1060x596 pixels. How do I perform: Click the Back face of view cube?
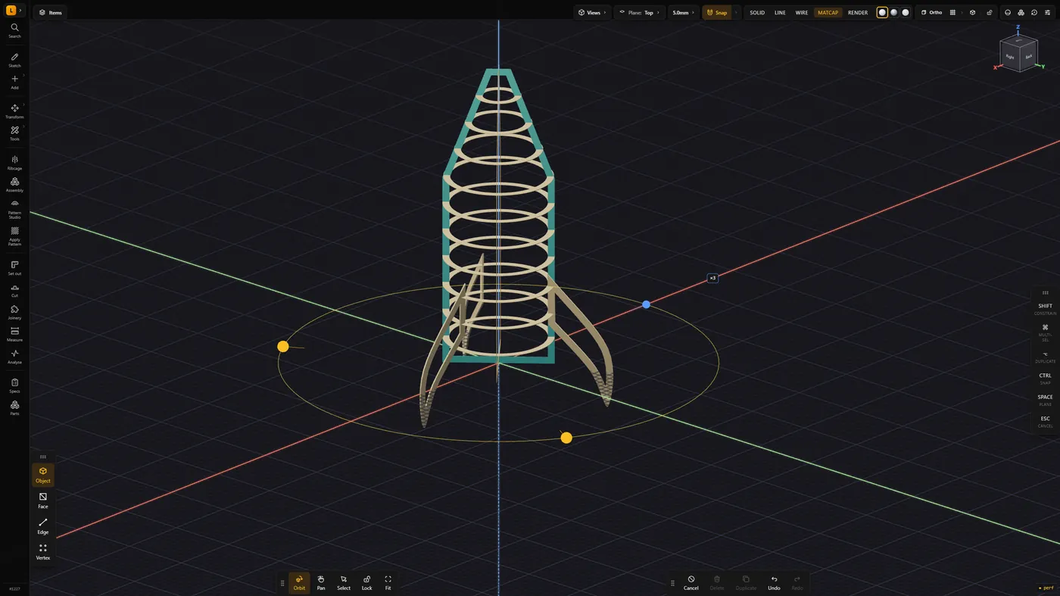click(1028, 57)
